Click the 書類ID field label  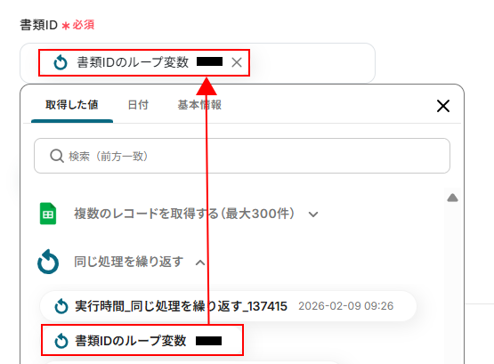click(x=39, y=25)
